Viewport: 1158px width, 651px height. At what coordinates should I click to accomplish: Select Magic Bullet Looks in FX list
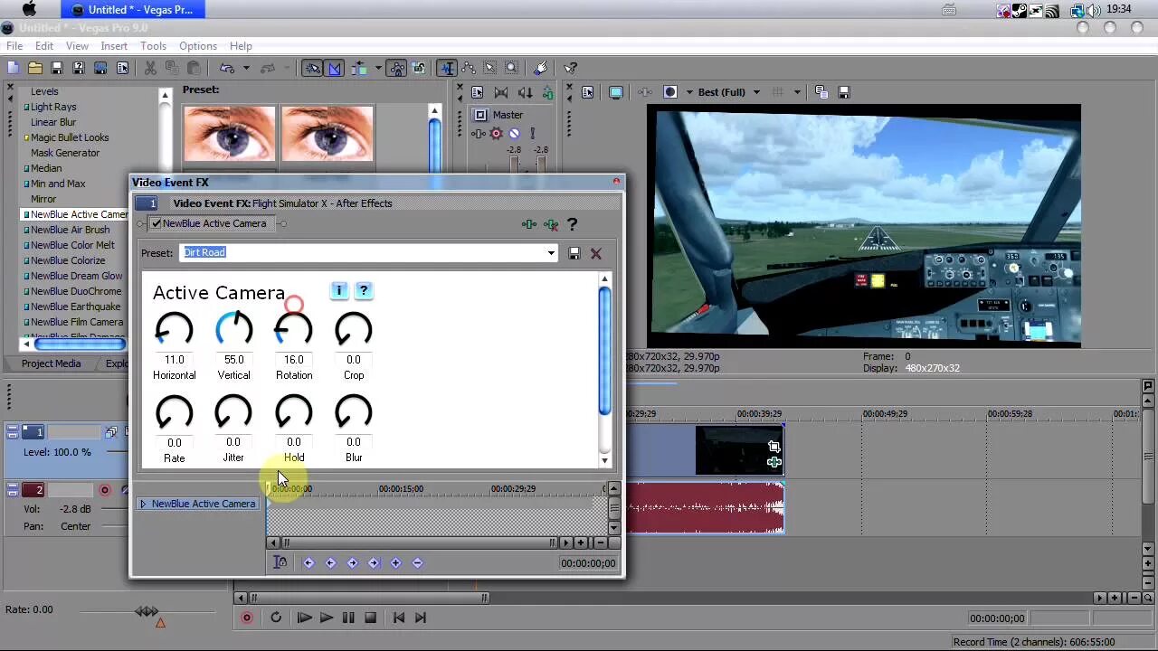[70, 137]
